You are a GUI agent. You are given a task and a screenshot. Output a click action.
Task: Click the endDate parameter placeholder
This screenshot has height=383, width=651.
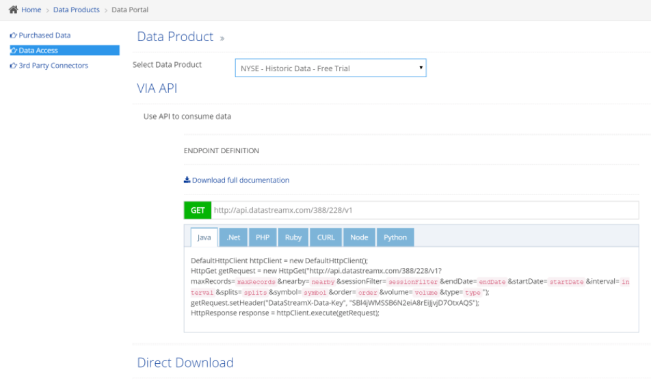[x=492, y=282]
